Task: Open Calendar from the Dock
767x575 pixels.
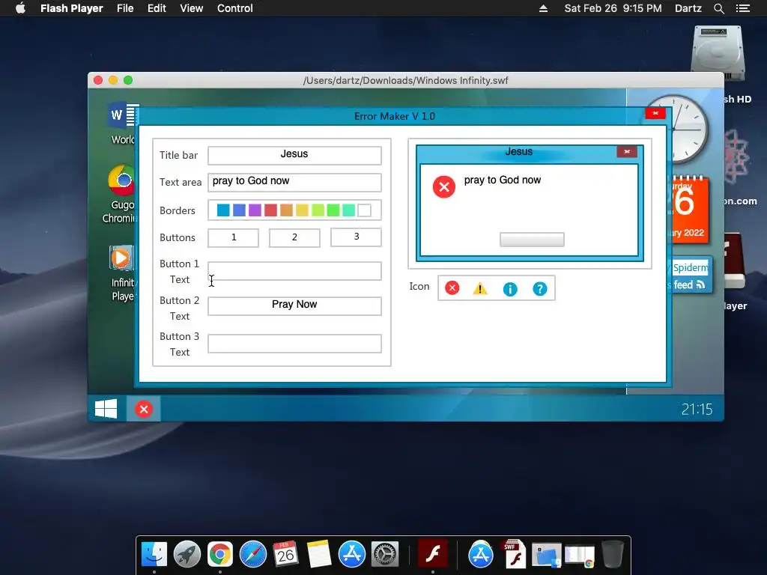Action: (x=285, y=555)
